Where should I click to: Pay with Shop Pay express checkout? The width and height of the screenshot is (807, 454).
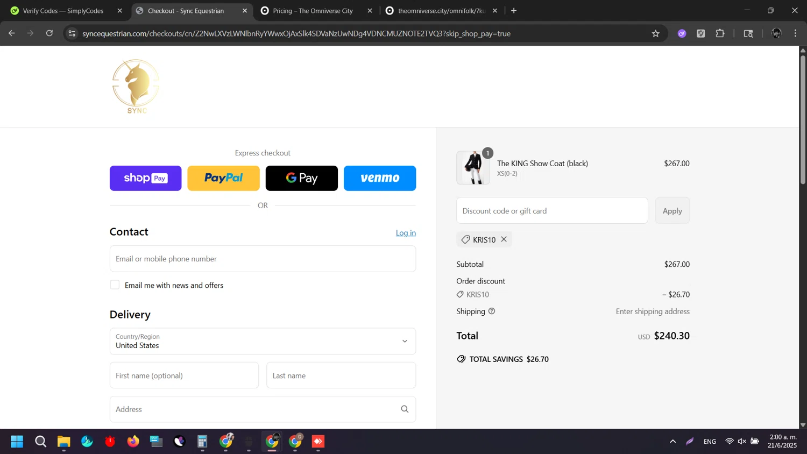[145, 178]
